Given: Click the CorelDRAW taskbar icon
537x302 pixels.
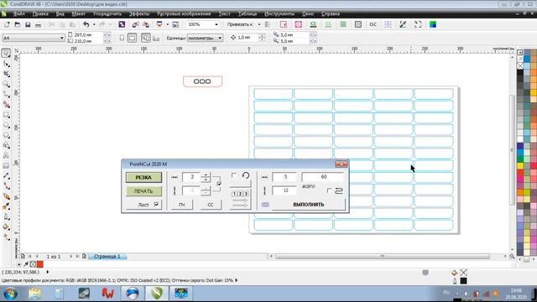Looking at the screenshot, I should coord(157,294).
